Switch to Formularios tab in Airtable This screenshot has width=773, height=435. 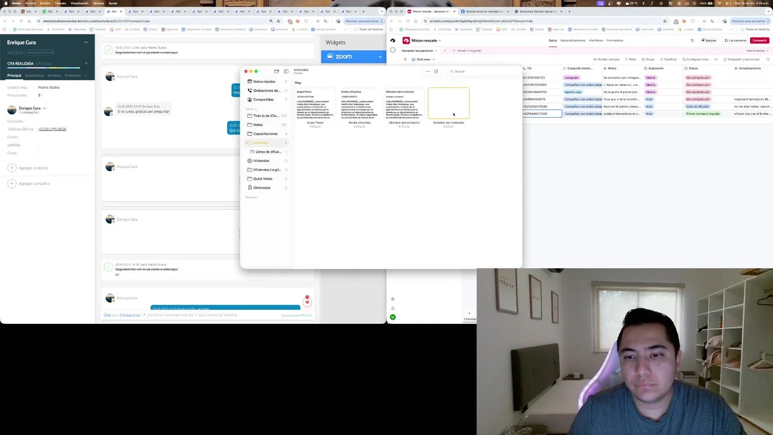point(615,40)
